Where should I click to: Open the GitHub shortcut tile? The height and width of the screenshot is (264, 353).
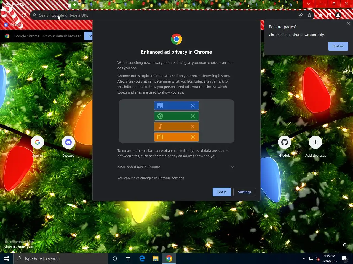(285, 147)
